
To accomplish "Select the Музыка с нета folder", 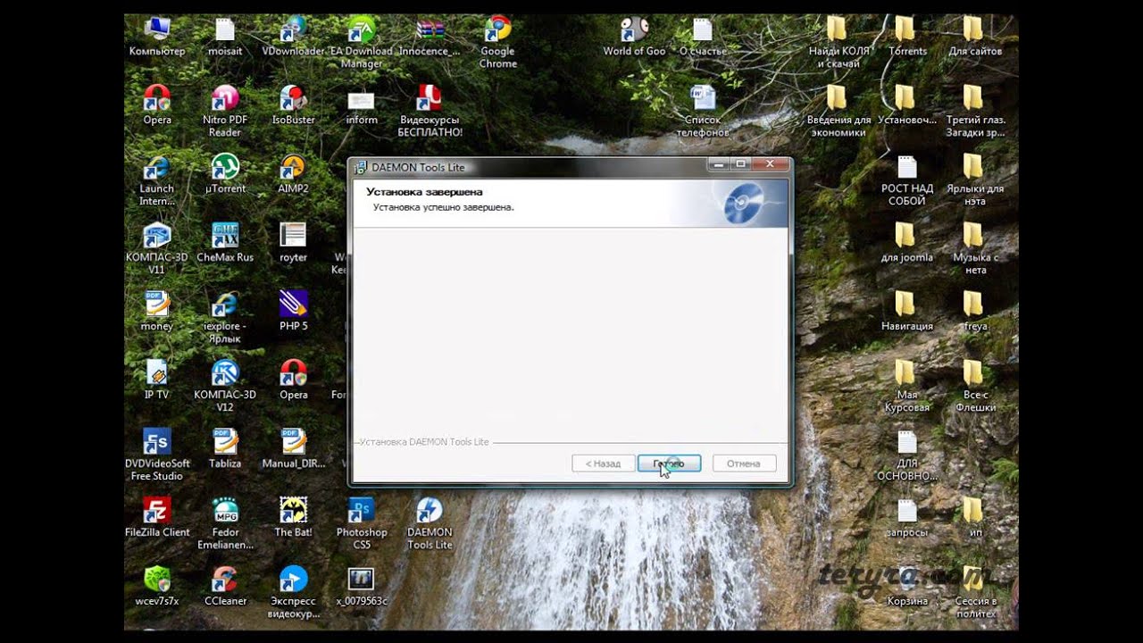I will point(975,248).
